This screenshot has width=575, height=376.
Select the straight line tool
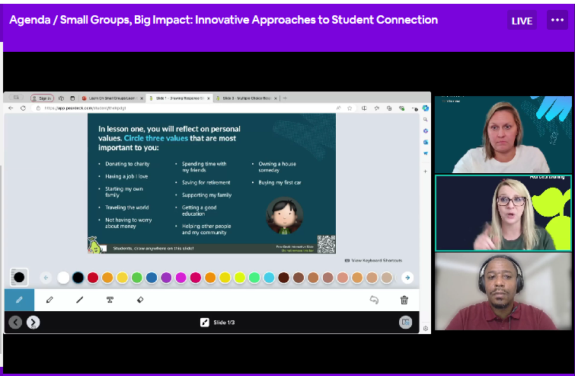click(79, 300)
